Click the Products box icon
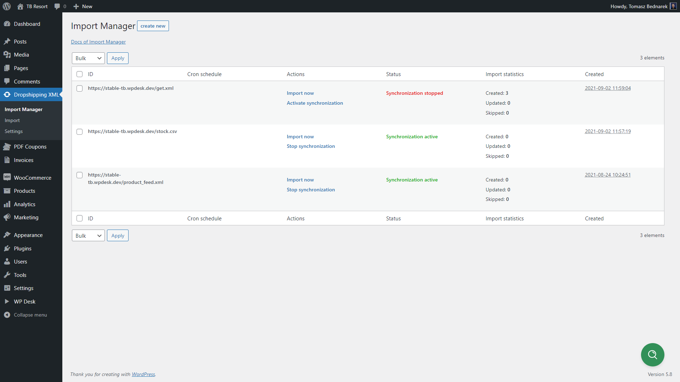Image resolution: width=680 pixels, height=382 pixels. (x=7, y=191)
